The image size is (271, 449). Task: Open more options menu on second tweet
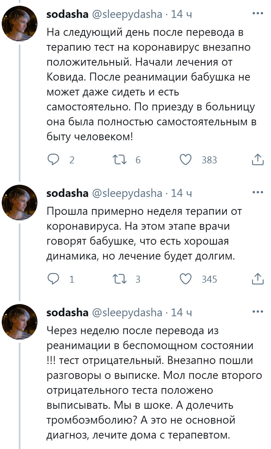click(x=257, y=192)
